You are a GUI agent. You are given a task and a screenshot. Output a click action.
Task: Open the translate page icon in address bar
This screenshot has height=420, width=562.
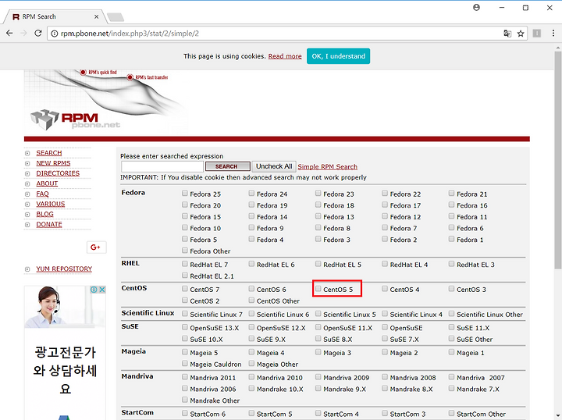tap(507, 34)
